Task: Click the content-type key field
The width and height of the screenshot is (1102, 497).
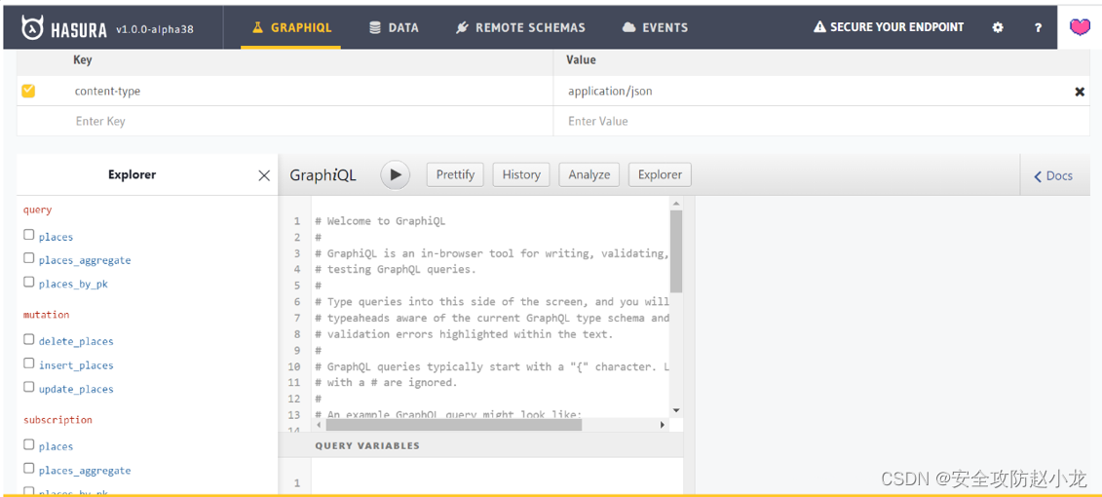Action: (309, 92)
